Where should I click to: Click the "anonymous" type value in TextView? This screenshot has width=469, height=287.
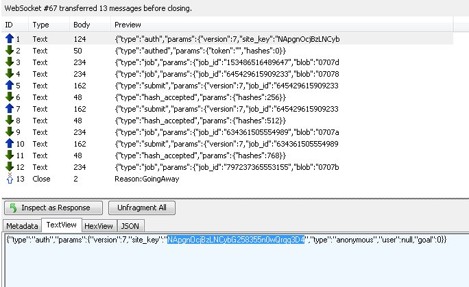click(x=354, y=240)
